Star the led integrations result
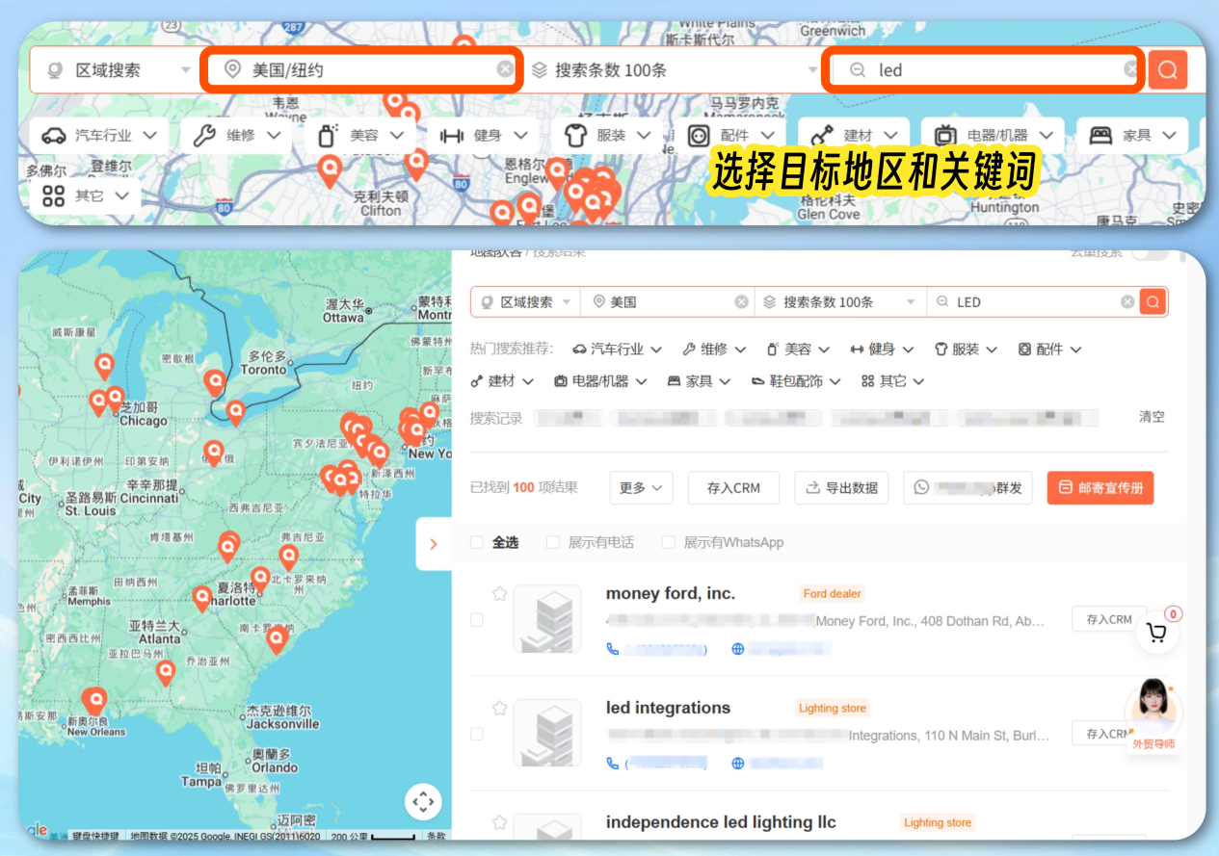The height and width of the screenshot is (856, 1219). click(x=499, y=708)
